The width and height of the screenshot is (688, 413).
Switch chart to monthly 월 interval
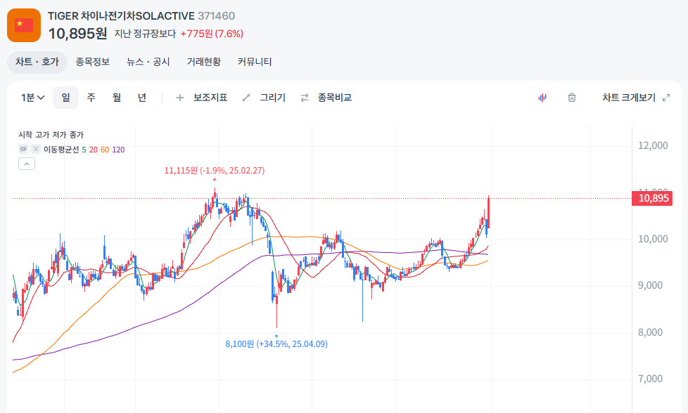coord(116,98)
